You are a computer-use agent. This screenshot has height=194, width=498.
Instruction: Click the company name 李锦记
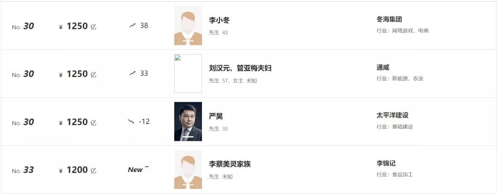[386, 163]
